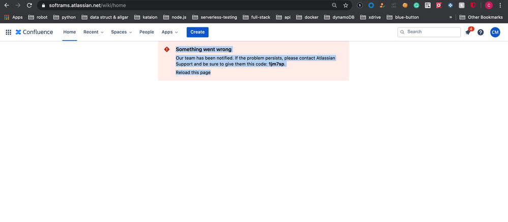This screenshot has height=222, width=508.
Task: Open the docker bookmark folder
Action: point(307,17)
